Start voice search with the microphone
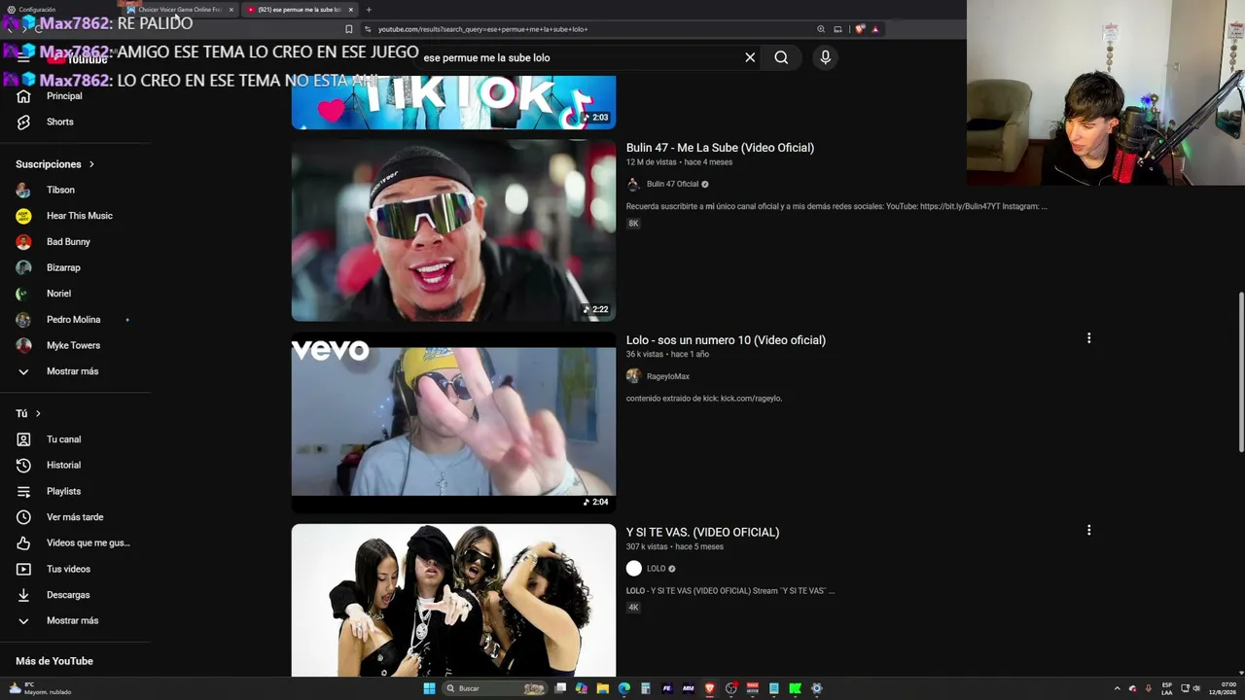This screenshot has width=1245, height=700. (825, 57)
